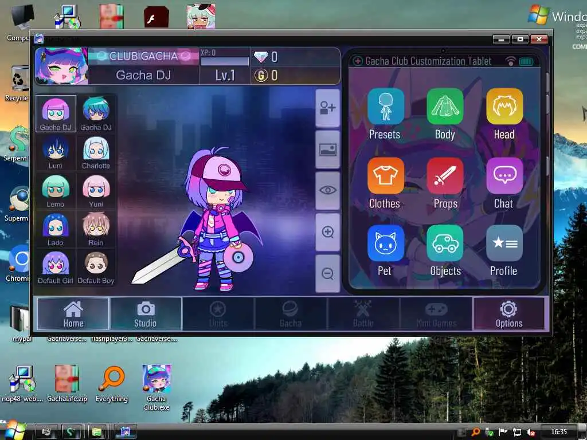
Task: Click the CLUB GACHA banner
Action: (x=143, y=56)
